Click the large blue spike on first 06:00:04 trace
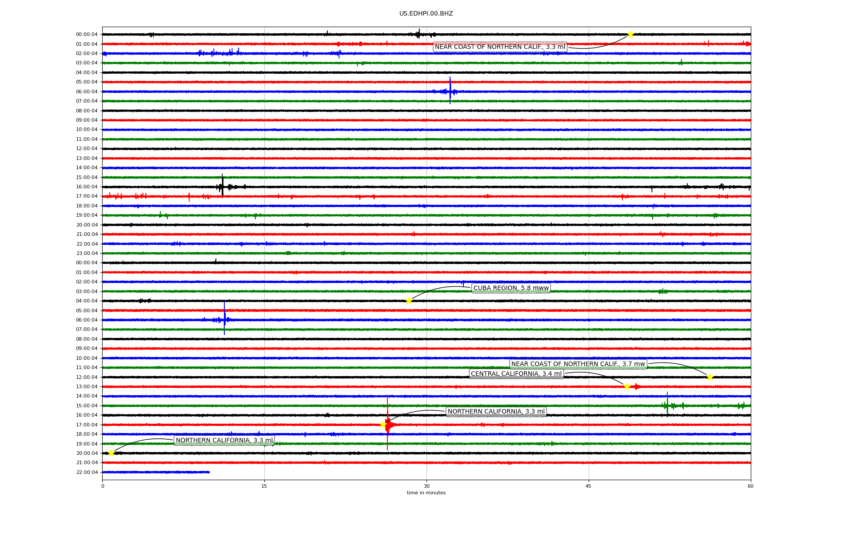853x533 pixels. tap(450, 90)
